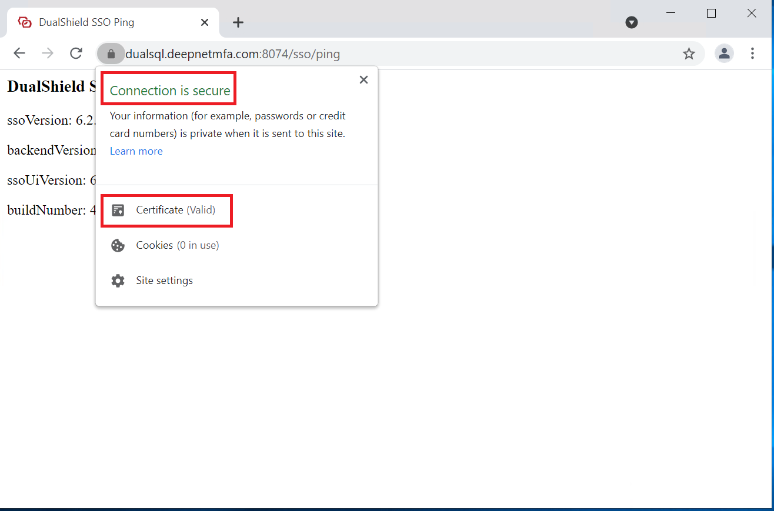
Task: Click the 'Connection is secure' heading
Action: tap(170, 91)
